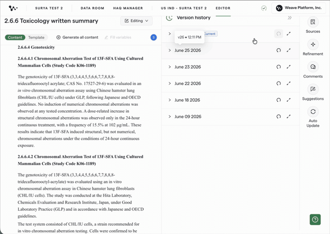
Task: Click the Weave Platform, Inc. account avatar
Action: pos(279,8)
